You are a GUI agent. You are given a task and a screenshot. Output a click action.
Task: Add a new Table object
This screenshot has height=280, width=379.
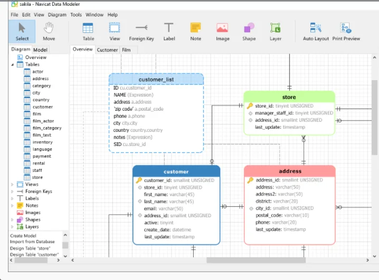(x=88, y=32)
